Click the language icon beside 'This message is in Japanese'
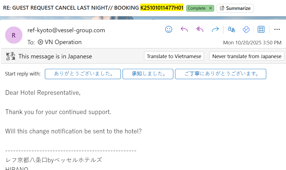Screen dimensions: 286x170 point(11,56)
